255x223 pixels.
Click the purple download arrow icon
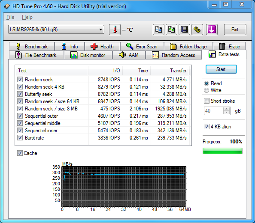click(x=212, y=30)
